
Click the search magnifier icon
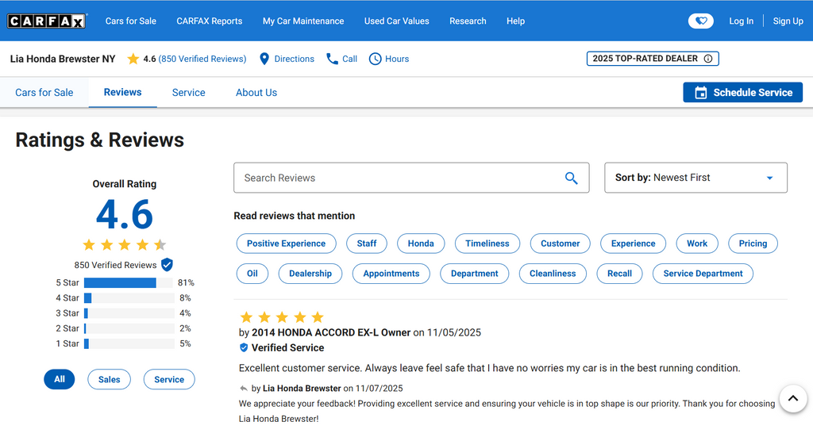(571, 178)
